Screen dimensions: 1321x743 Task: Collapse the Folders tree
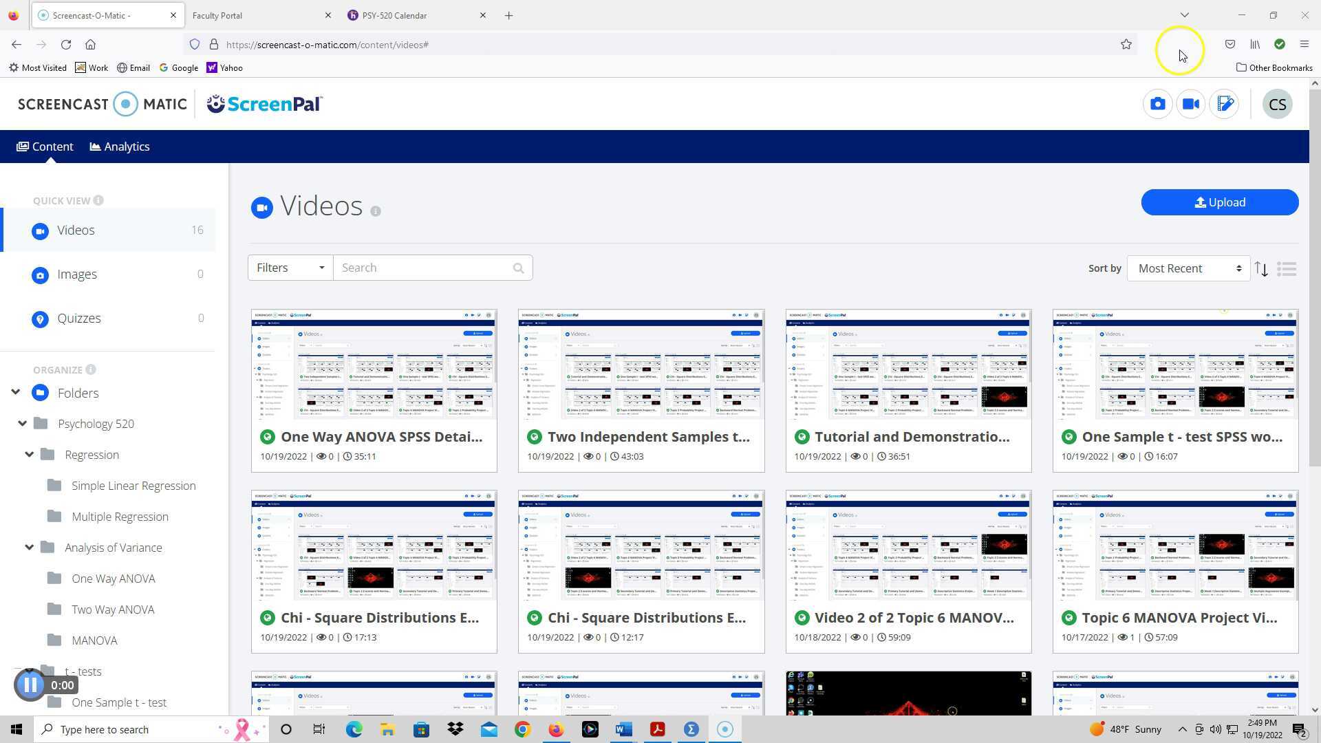pyautogui.click(x=15, y=392)
